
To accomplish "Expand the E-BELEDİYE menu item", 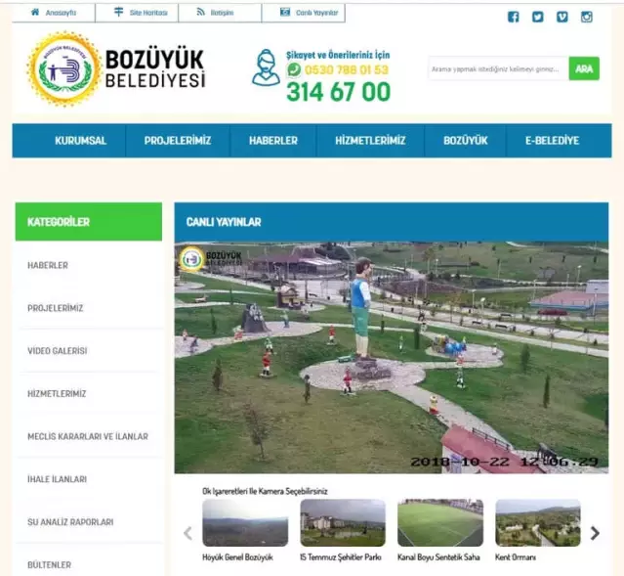I will 552,141.
